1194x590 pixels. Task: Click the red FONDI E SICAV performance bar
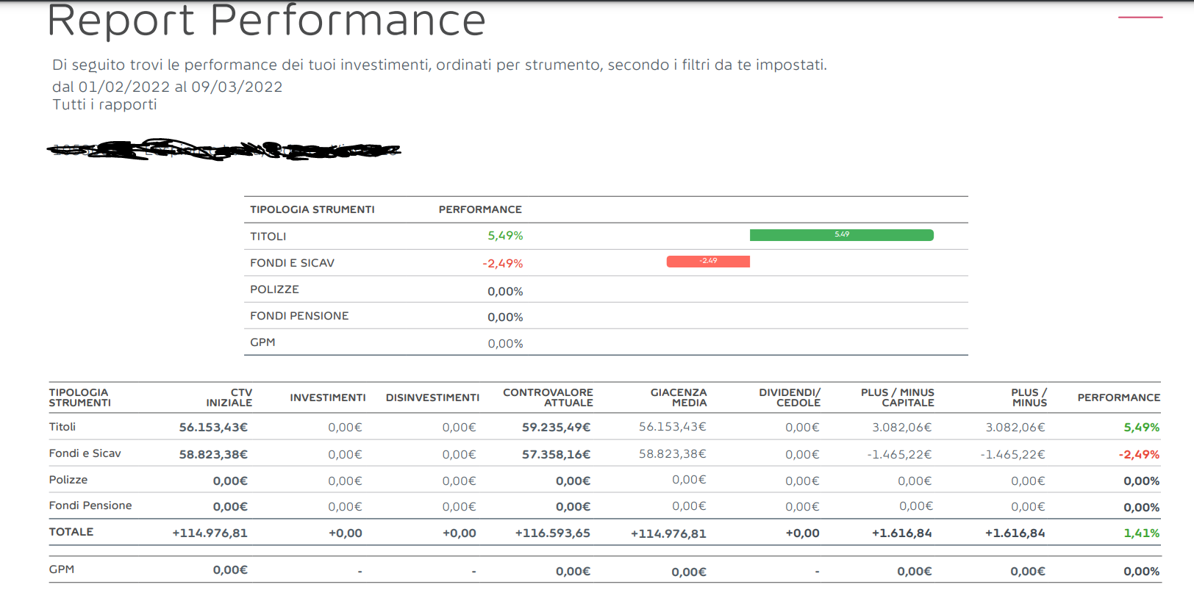[x=708, y=262]
